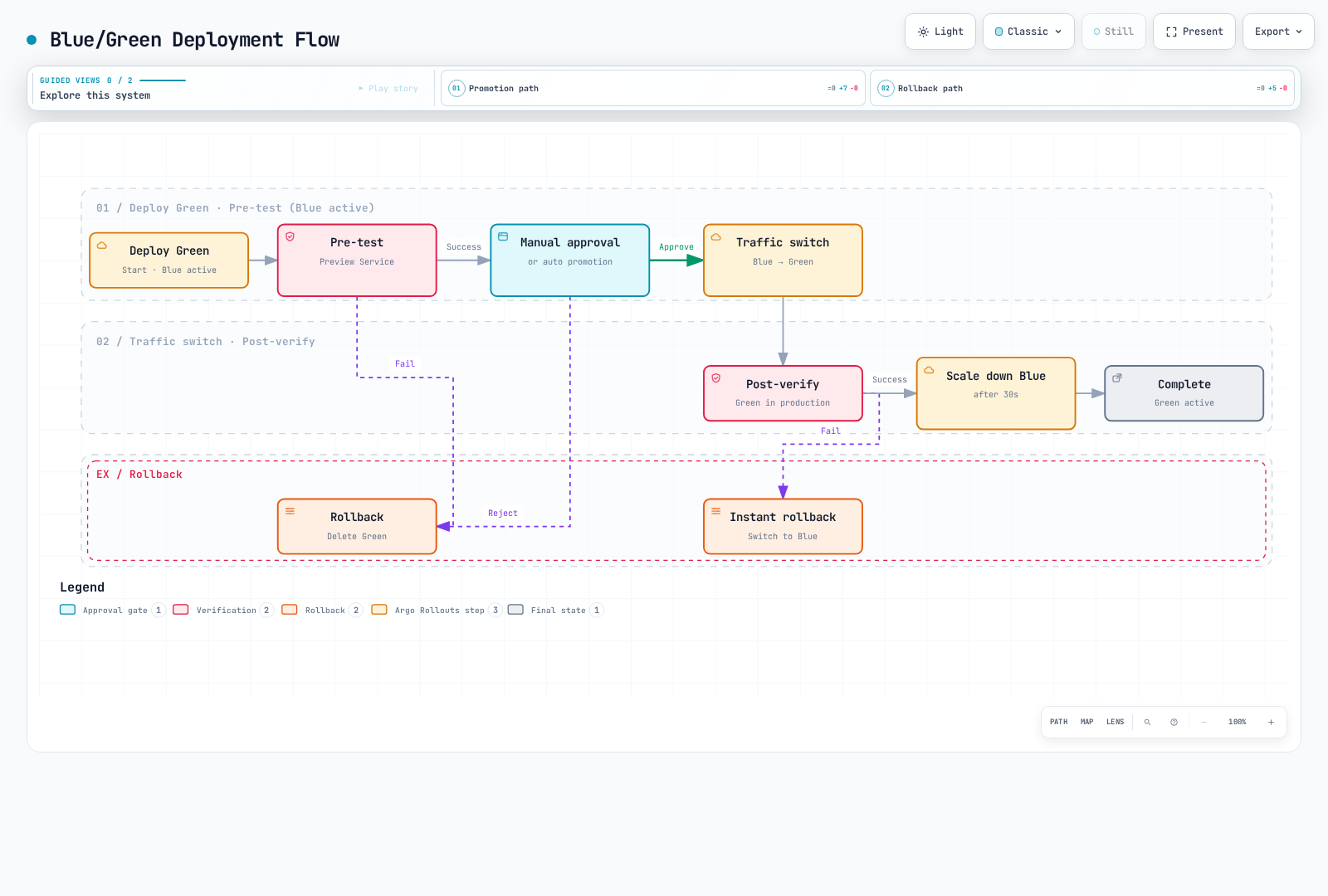
Task: Toggle LENS mode in bottom toolbar
Action: (1116, 722)
